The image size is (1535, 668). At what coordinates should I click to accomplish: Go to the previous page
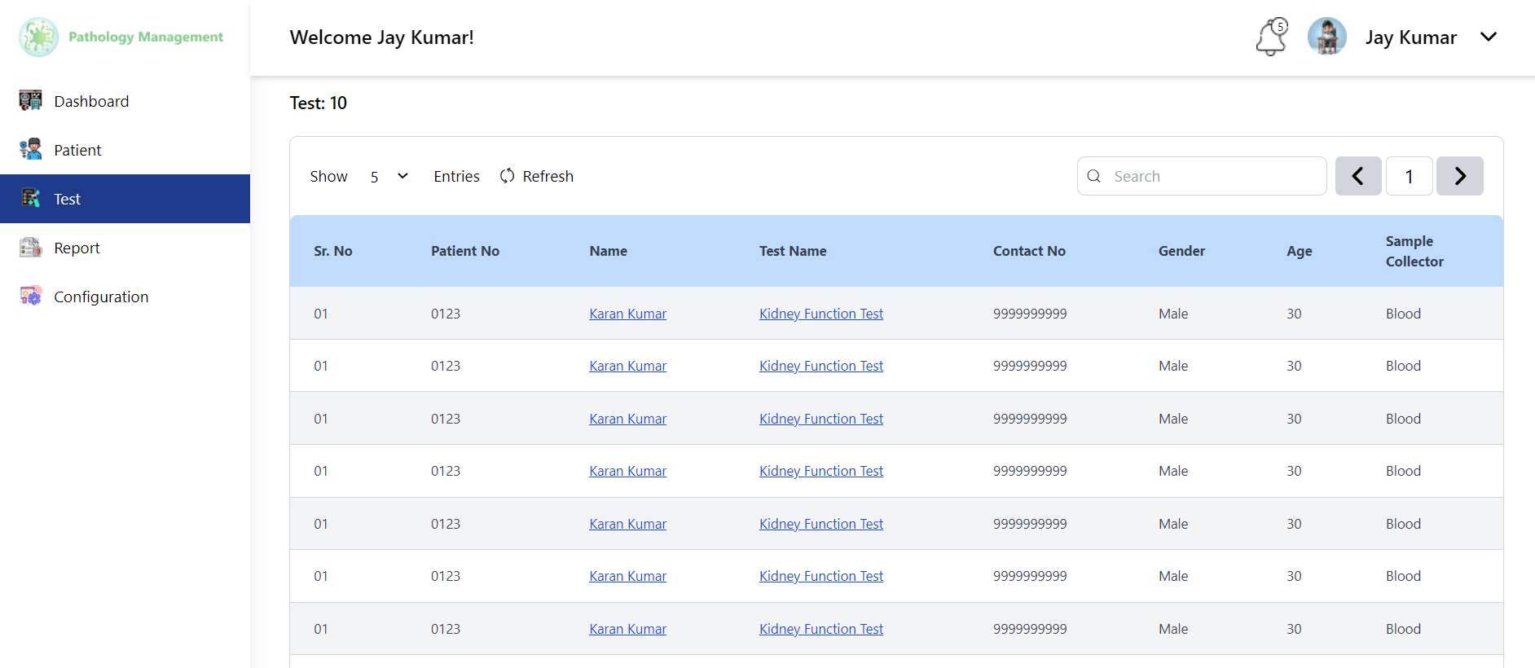1358,176
